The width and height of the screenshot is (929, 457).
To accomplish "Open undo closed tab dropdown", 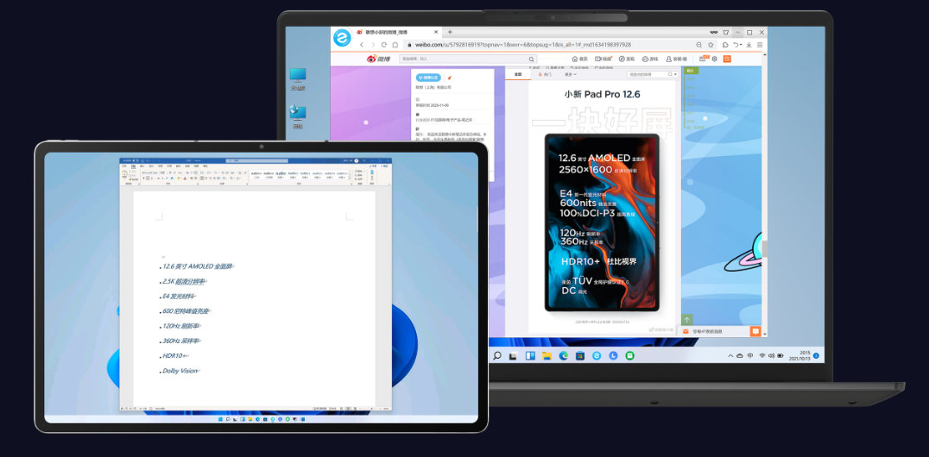I will [737, 44].
